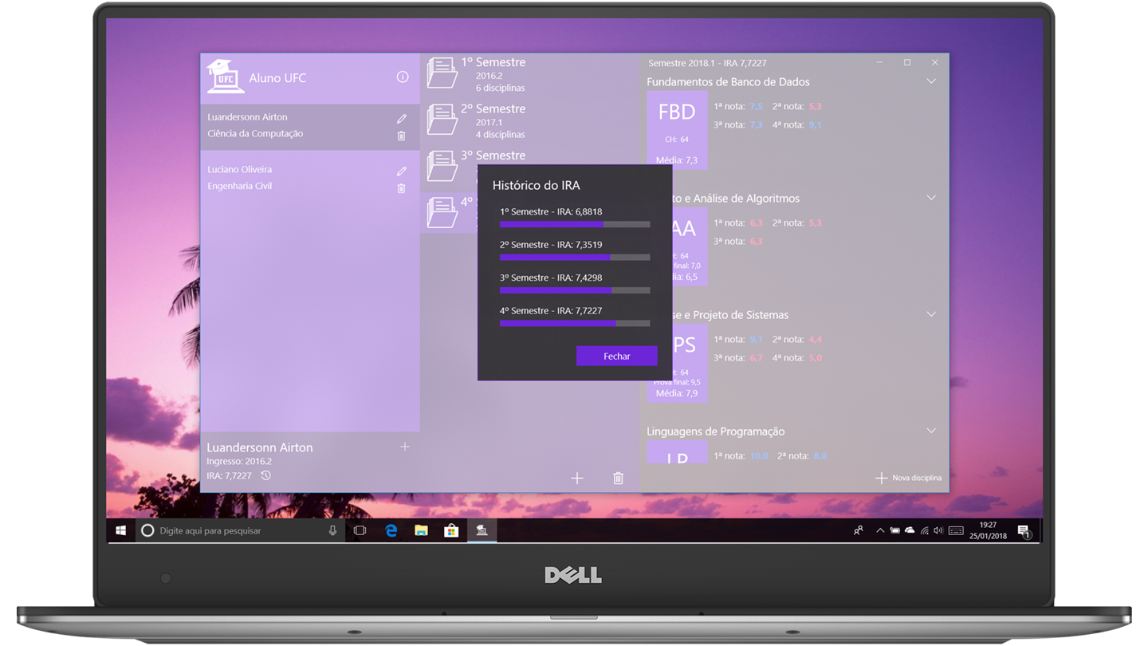Open Windows Start menu
Image resolution: width=1148 pixels, height=646 pixels.
(x=120, y=530)
